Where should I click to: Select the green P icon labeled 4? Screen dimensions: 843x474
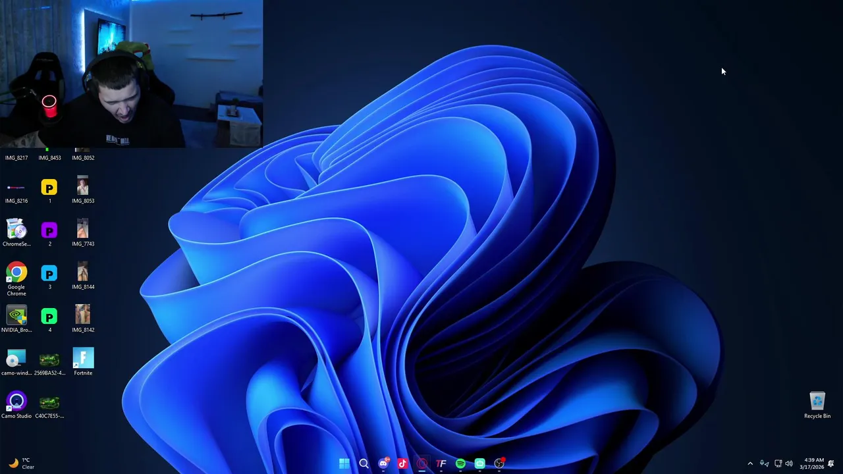pyautogui.click(x=49, y=317)
